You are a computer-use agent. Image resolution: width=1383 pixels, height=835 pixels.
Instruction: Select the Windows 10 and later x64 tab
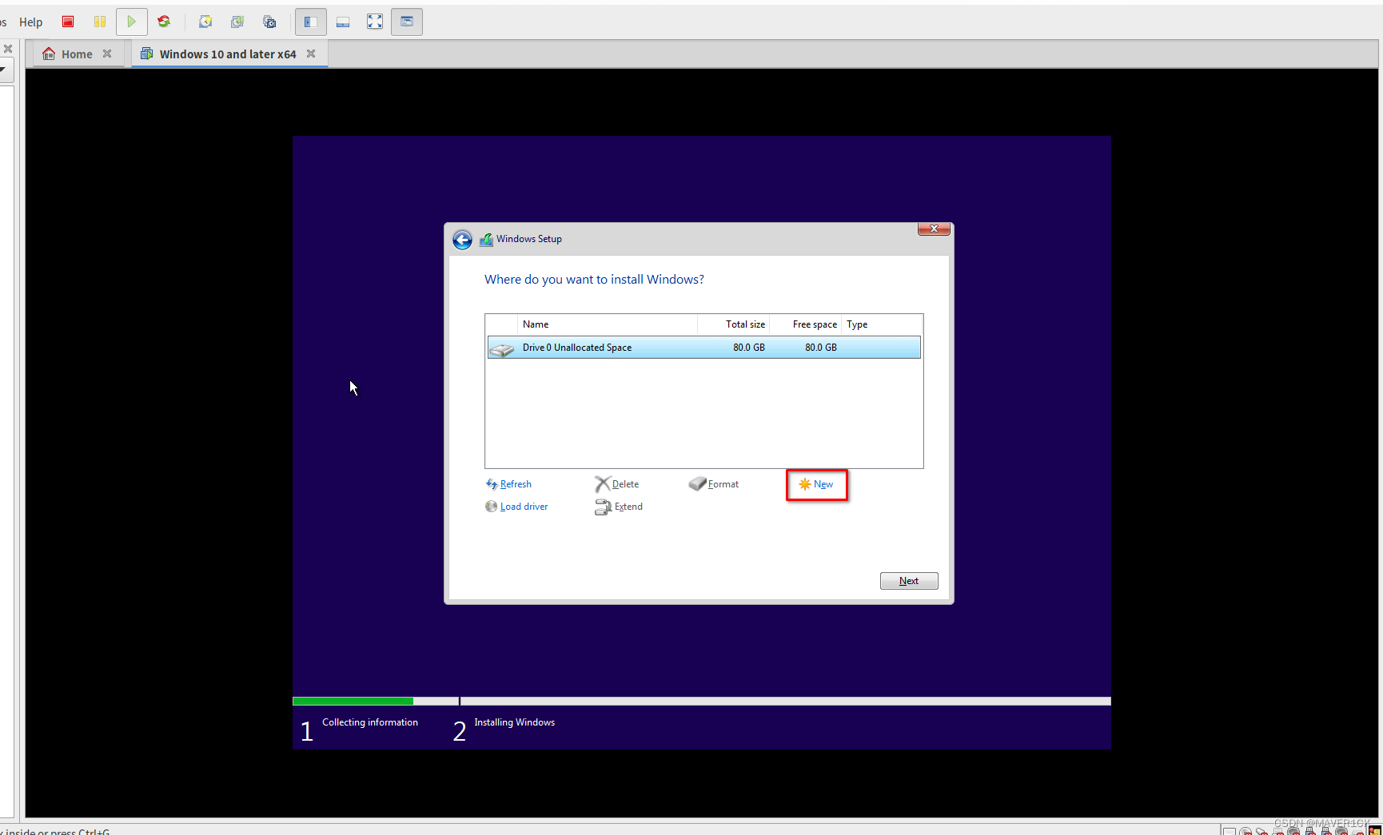pos(228,54)
